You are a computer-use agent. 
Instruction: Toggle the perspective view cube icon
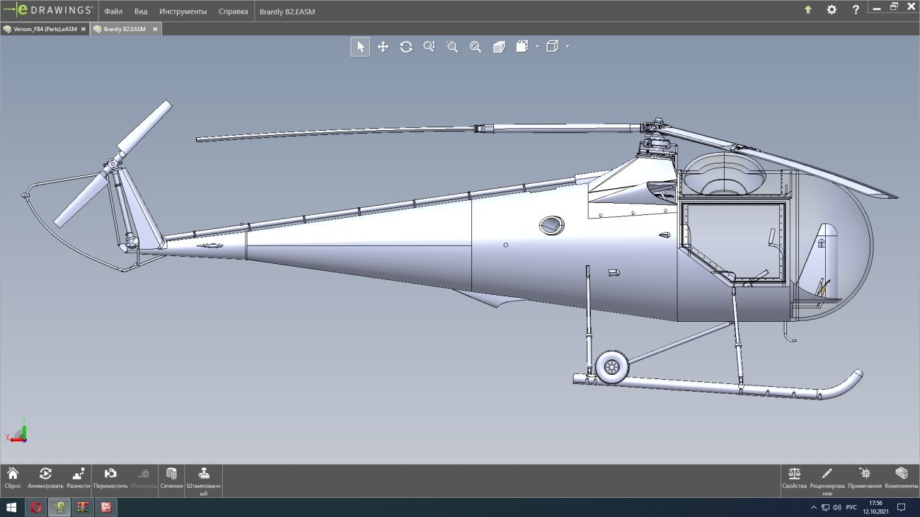tap(499, 47)
